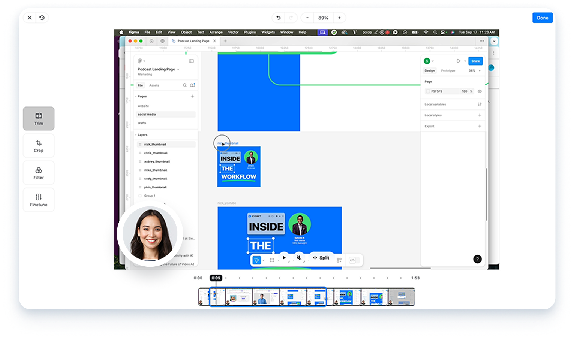574x339 pixels.
Task: Zoom out with the minus button
Action: click(307, 18)
